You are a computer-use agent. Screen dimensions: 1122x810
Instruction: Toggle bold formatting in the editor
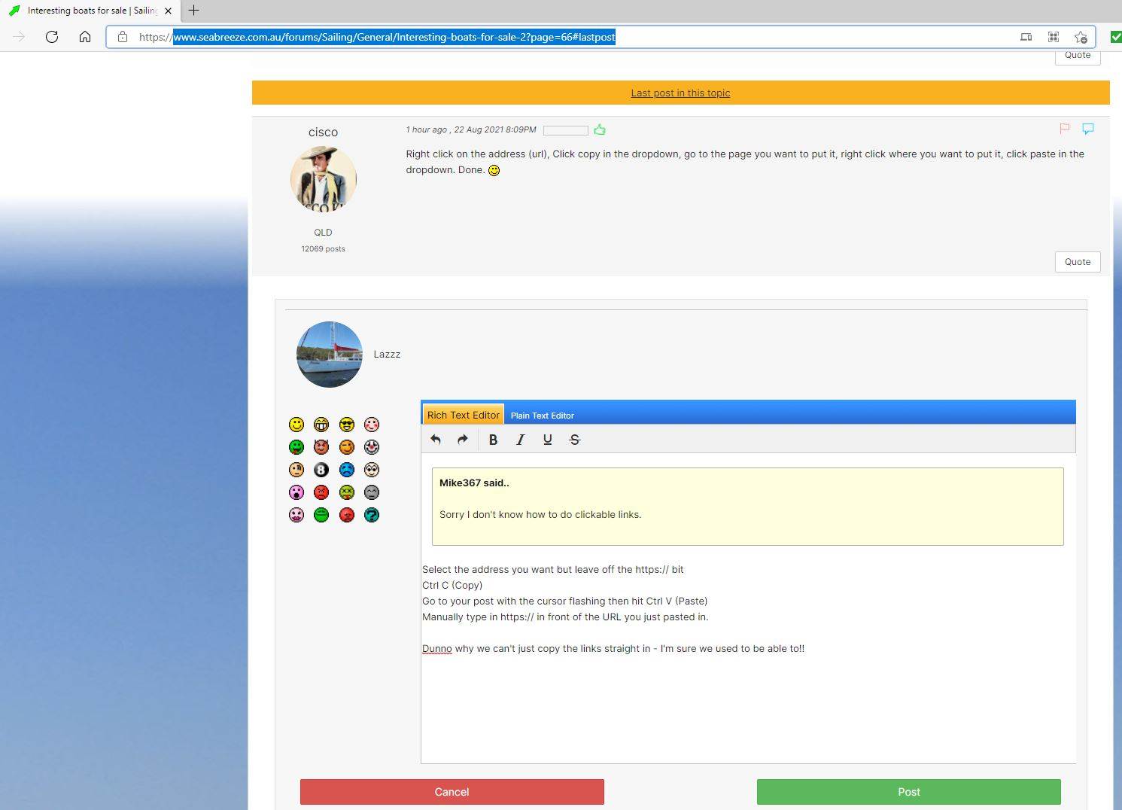[x=493, y=440]
